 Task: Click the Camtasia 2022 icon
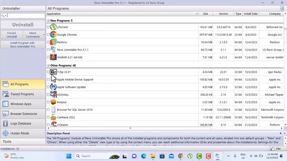click(53, 117)
